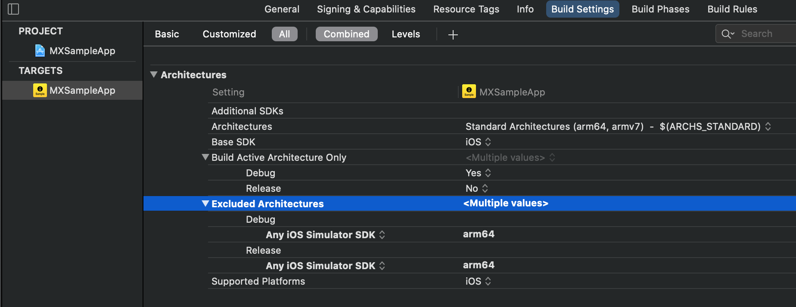This screenshot has width=796, height=307.
Task: Collapse the Excluded Architectures row
Action: coord(205,204)
